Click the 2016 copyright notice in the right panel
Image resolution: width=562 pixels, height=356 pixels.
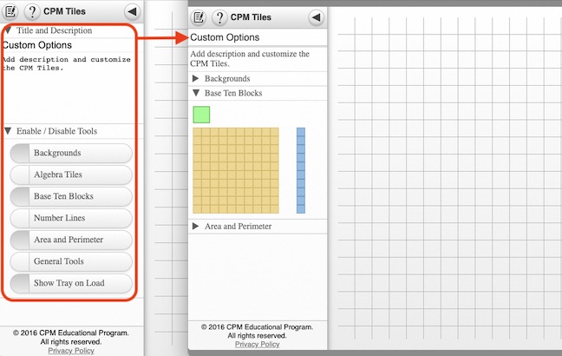[257, 331]
